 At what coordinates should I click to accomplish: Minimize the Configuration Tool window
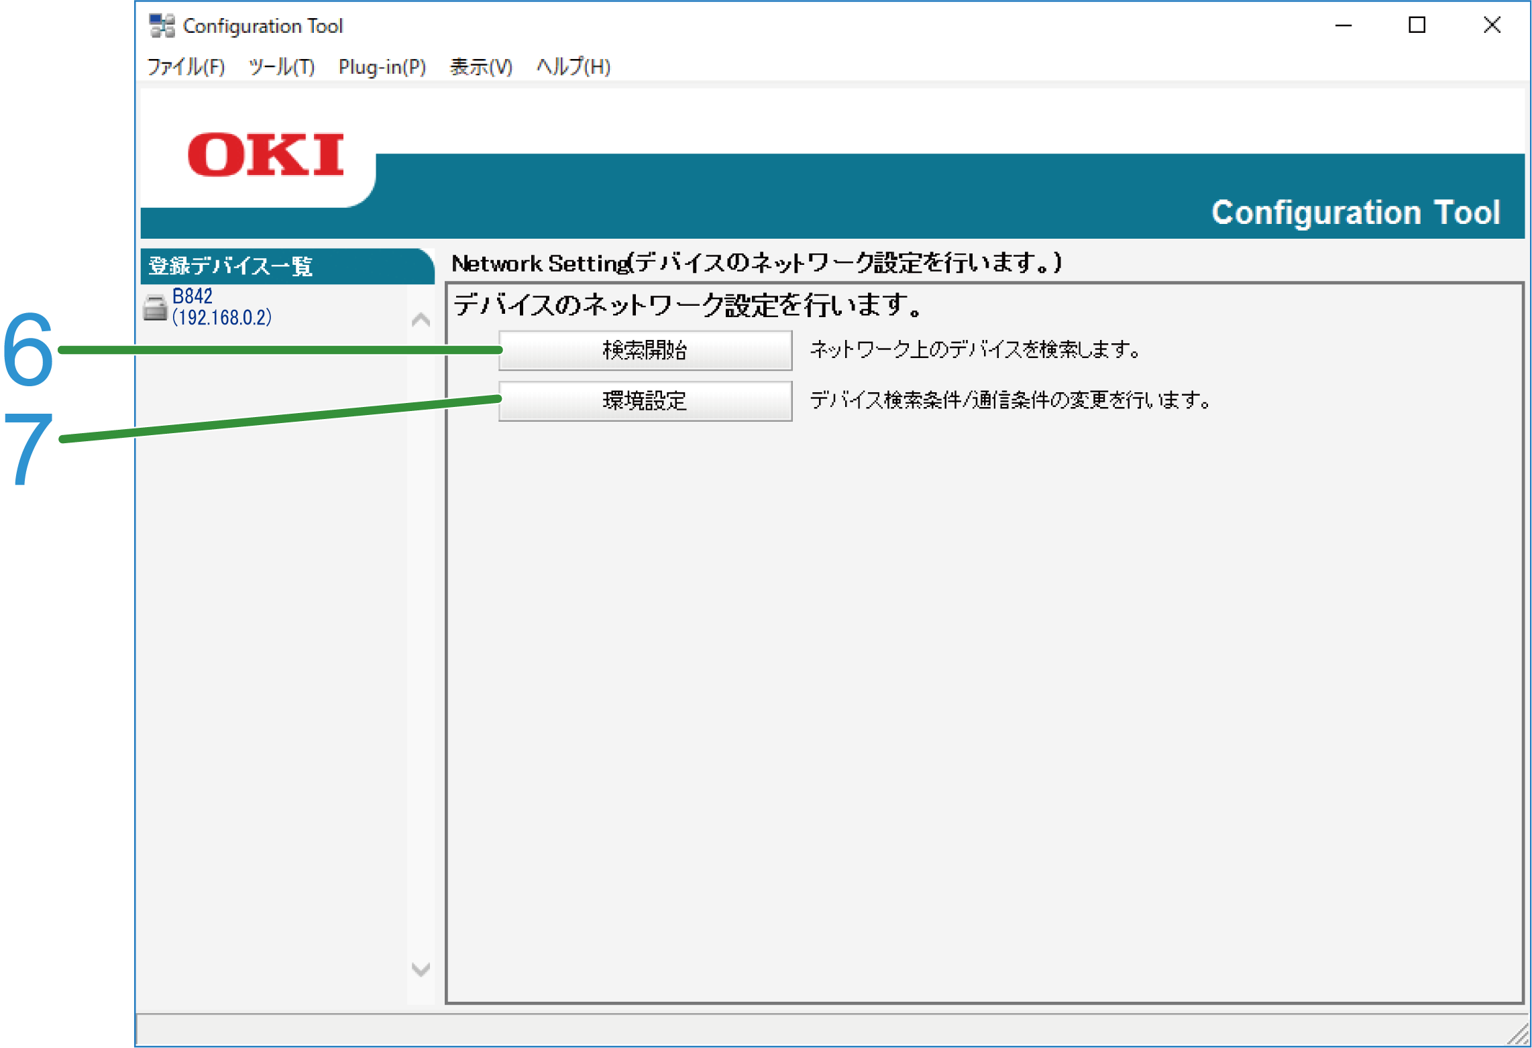tap(1344, 25)
